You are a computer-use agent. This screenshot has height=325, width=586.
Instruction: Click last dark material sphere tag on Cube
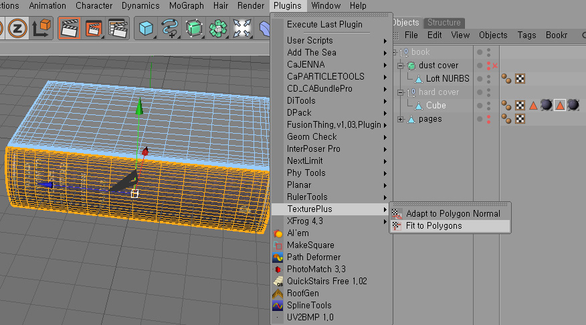click(573, 105)
